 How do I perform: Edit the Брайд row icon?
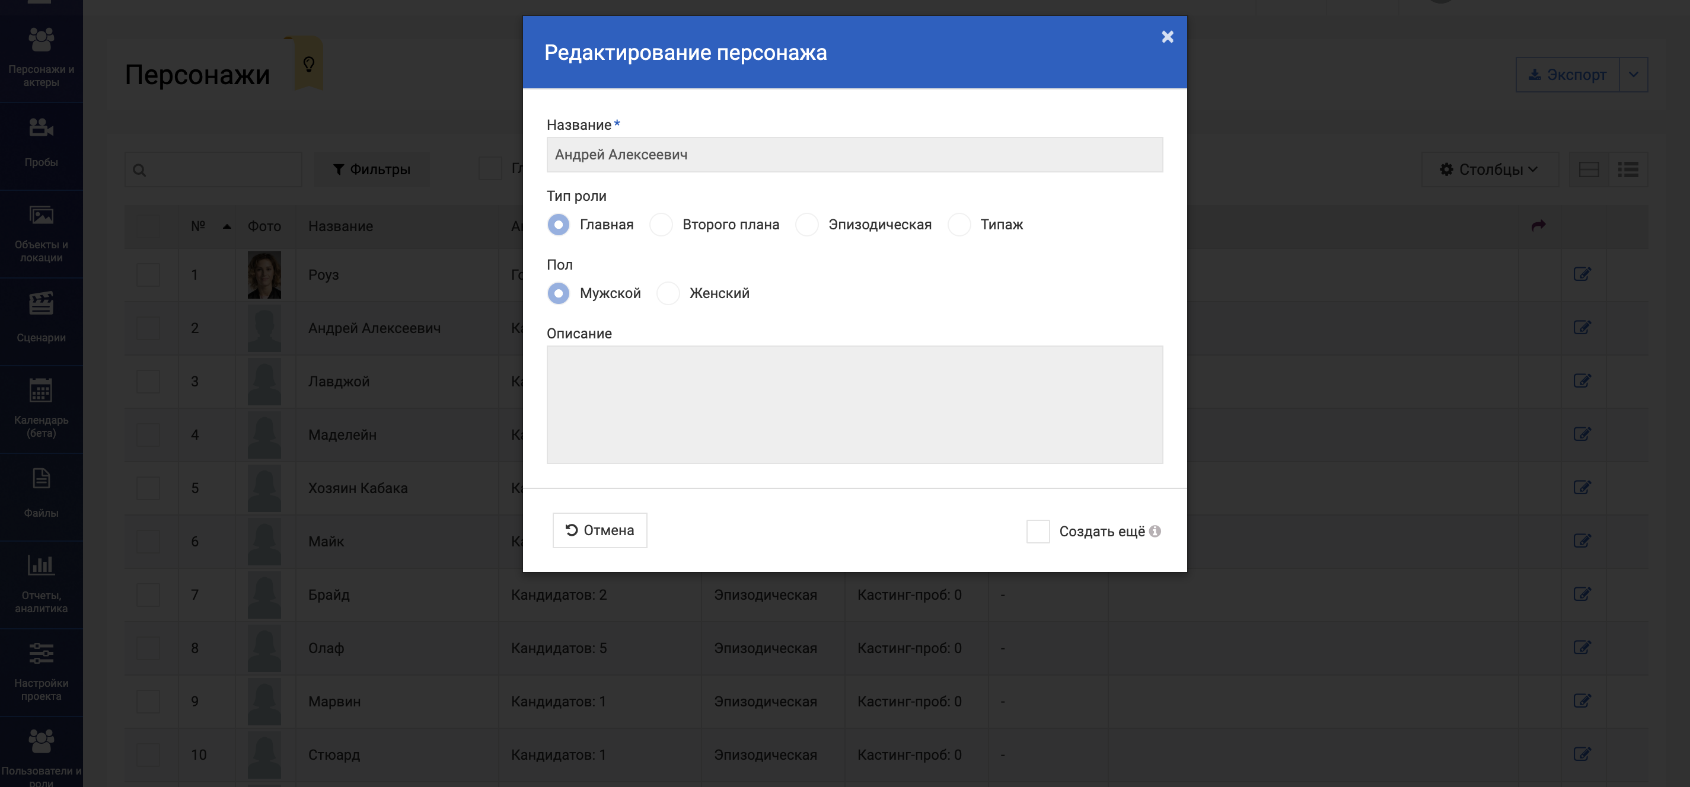pos(1581,594)
